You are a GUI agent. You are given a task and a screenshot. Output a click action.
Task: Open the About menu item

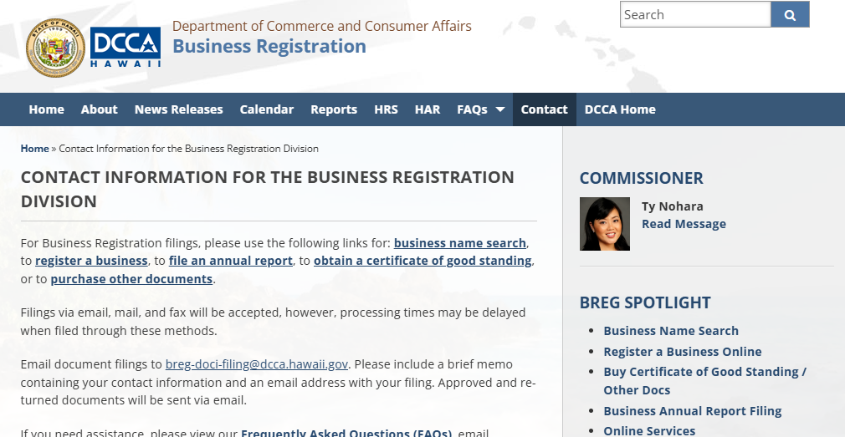coord(100,109)
